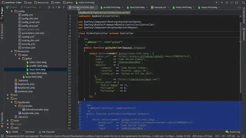Close the mystyle.css tab
Image resolution: width=246 pixels, height=138 pixels.
(168, 7)
